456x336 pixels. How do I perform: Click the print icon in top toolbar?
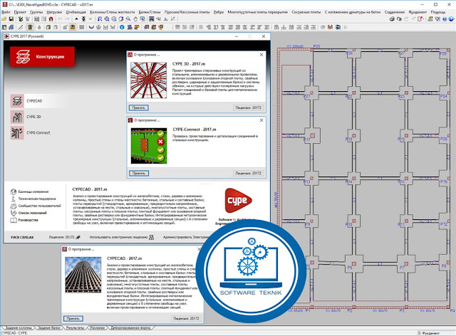coord(392,19)
